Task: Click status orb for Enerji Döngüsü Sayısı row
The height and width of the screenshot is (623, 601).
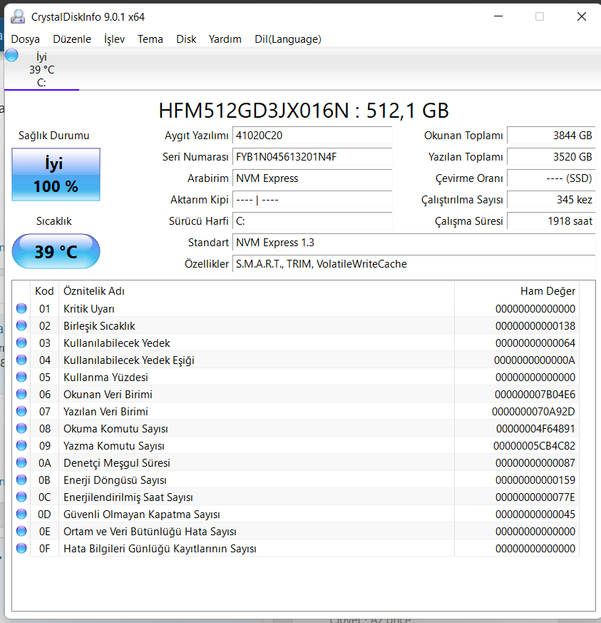Action: coord(21,480)
